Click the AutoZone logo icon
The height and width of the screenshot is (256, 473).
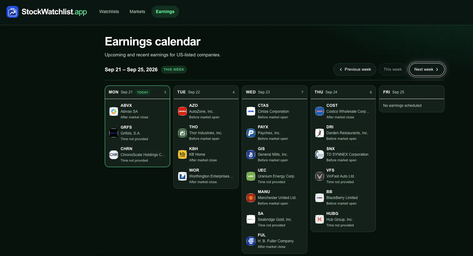tap(182, 111)
